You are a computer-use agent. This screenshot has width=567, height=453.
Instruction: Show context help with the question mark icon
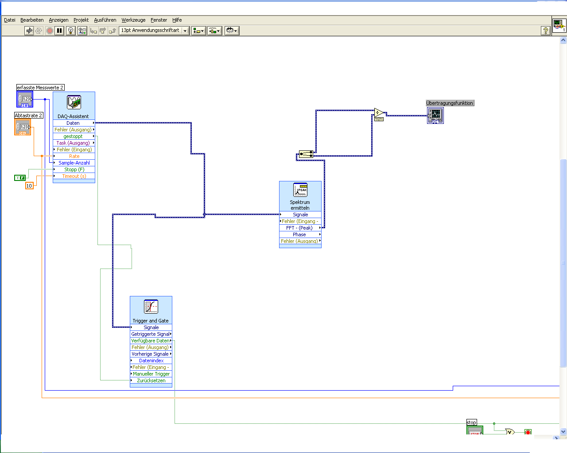[x=546, y=31]
